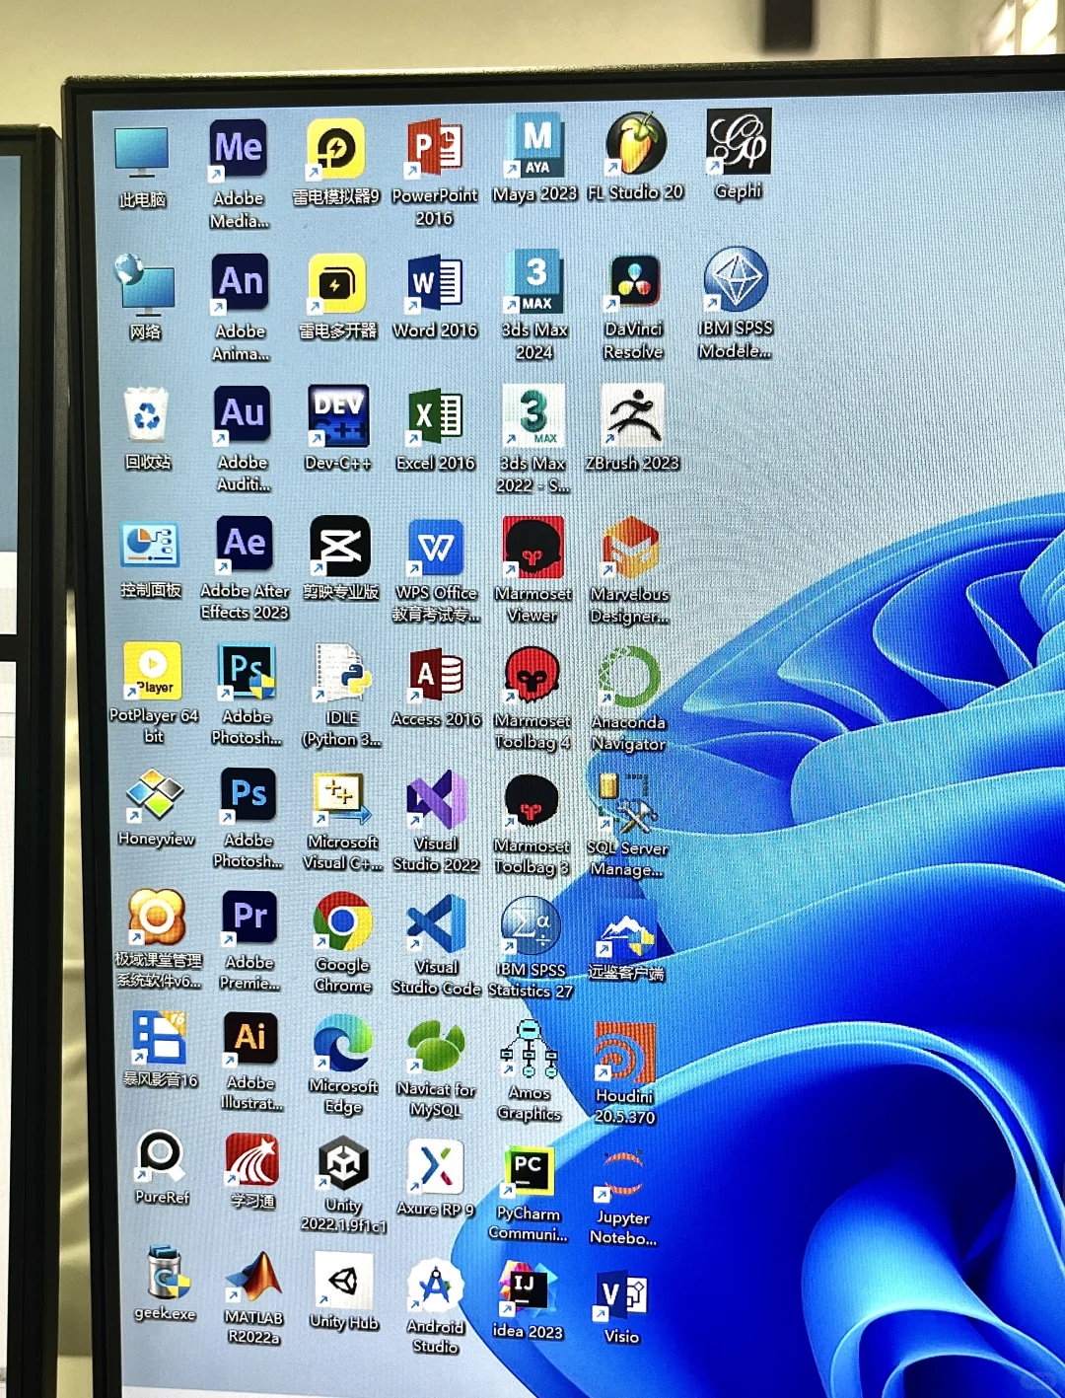The image size is (1065, 1398).
Task: Click the Recycle Bin (回收站) icon
Action: tap(148, 416)
